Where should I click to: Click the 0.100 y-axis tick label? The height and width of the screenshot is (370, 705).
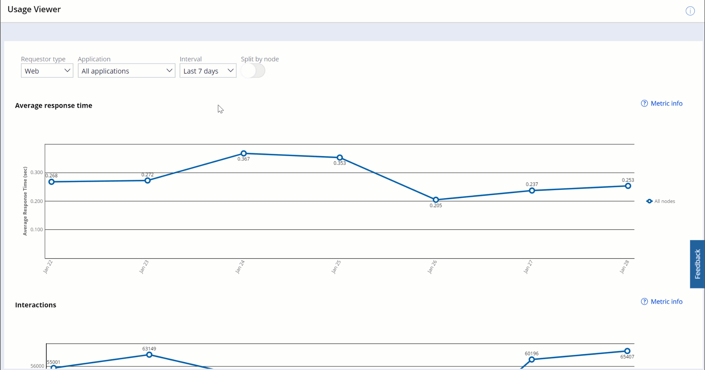(37, 230)
